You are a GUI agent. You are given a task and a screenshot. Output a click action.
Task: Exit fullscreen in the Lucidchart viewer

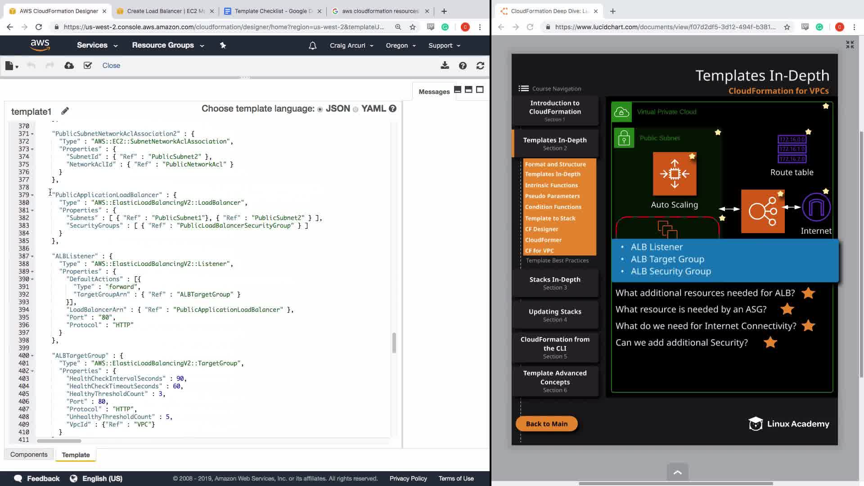[850, 45]
